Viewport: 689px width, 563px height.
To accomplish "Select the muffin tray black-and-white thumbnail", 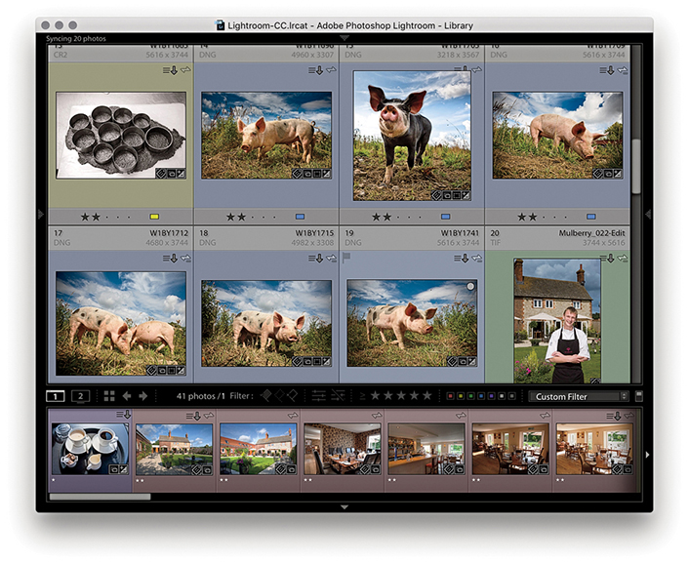I will tap(121, 135).
